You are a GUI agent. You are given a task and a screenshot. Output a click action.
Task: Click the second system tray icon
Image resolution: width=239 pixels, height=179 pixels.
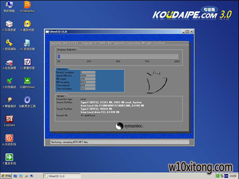point(222,176)
